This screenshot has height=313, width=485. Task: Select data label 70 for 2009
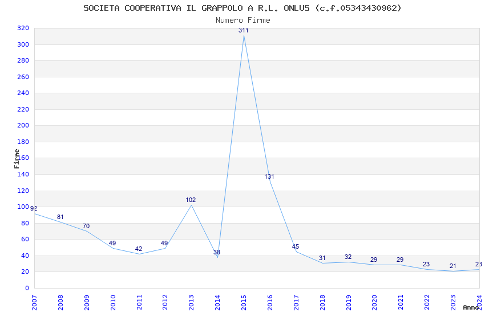[86, 226]
